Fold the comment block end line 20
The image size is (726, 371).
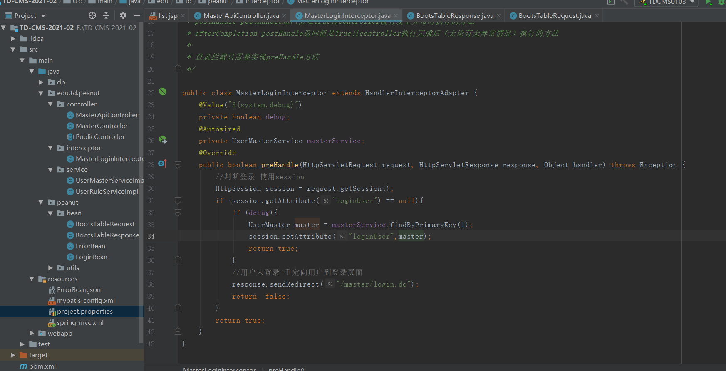(x=178, y=69)
